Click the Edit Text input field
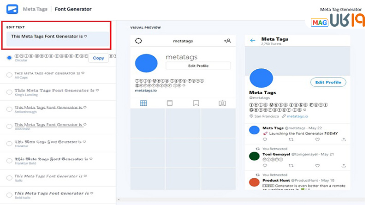Screen dimensions: 369x205 [x=58, y=38]
